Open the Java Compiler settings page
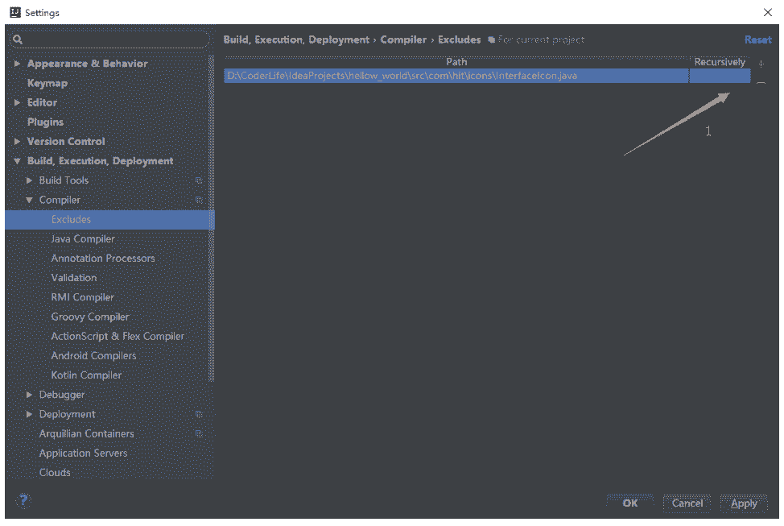Viewport: 784px width, 526px height. tap(83, 239)
